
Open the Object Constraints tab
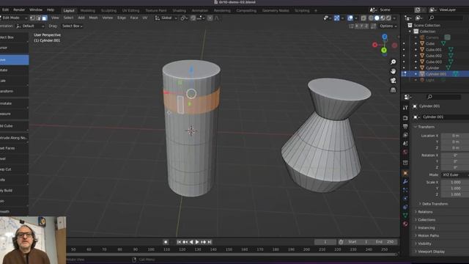pos(405,207)
